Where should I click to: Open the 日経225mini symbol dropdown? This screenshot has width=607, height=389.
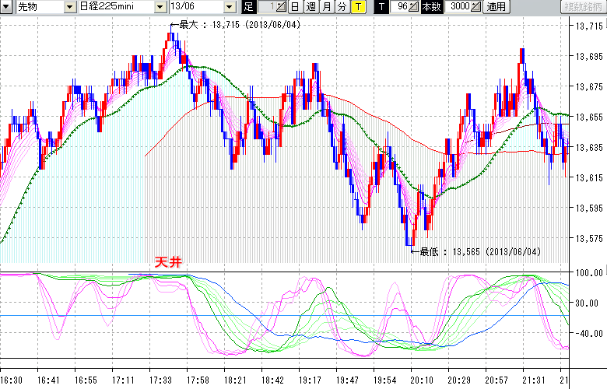(x=160, y=7)
